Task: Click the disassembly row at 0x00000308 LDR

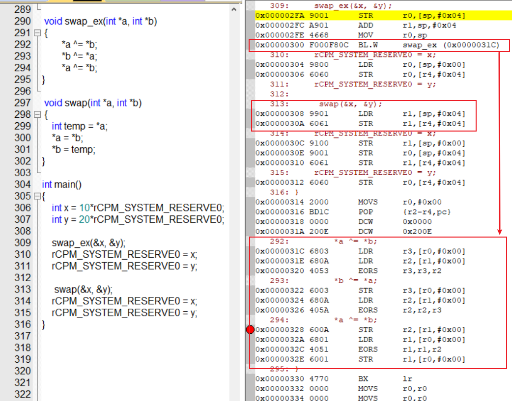Action: (383, 113)
